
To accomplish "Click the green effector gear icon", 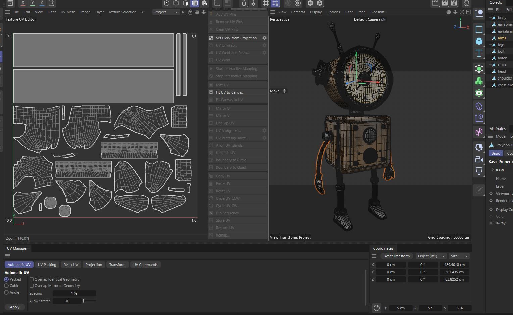I will pos(479,93).
